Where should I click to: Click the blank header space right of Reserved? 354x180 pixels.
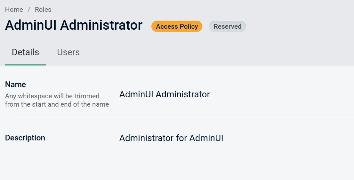coord(298,26)
